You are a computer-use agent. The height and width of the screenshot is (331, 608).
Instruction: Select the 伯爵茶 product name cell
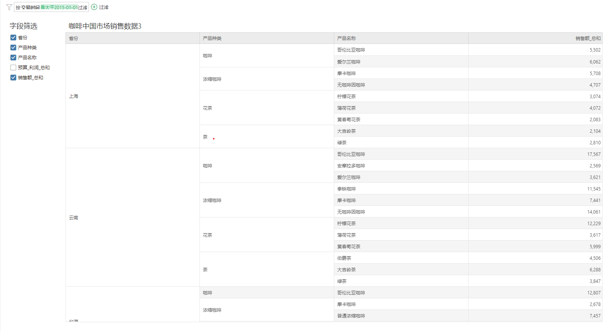(344, 258)
